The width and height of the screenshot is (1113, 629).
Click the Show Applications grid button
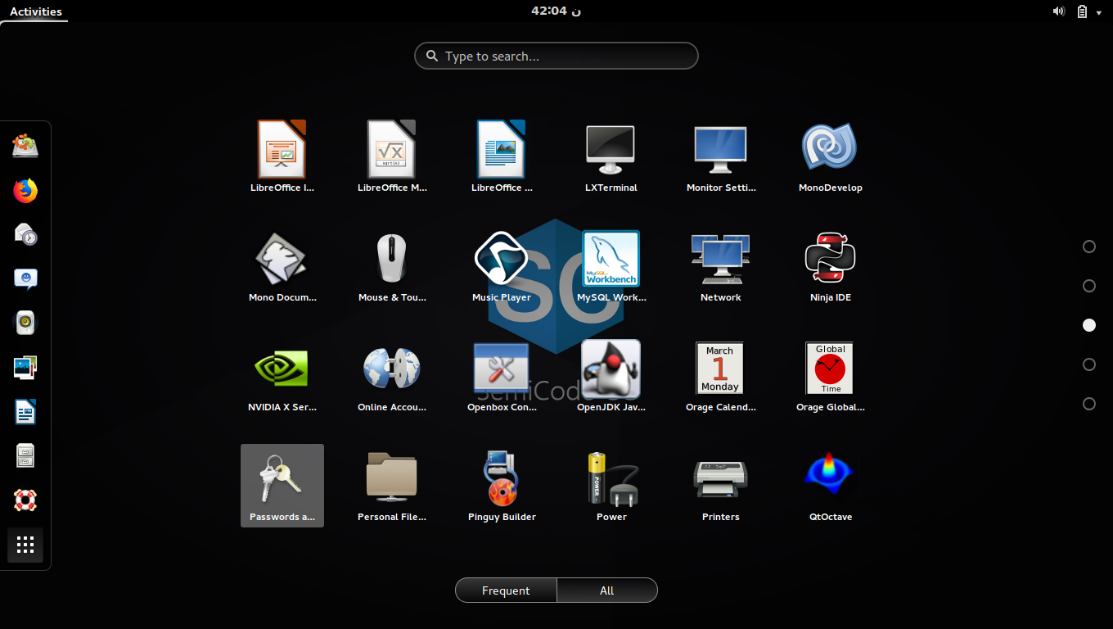click(25, 545)
